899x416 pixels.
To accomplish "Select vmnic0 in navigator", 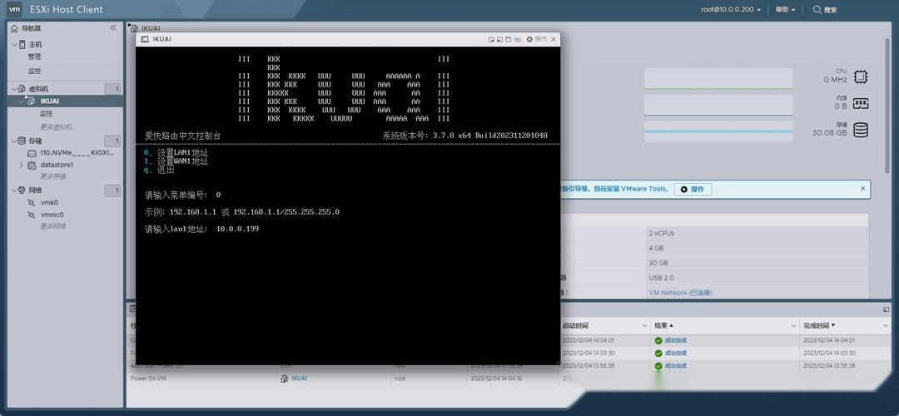I will tap(52, 215).
